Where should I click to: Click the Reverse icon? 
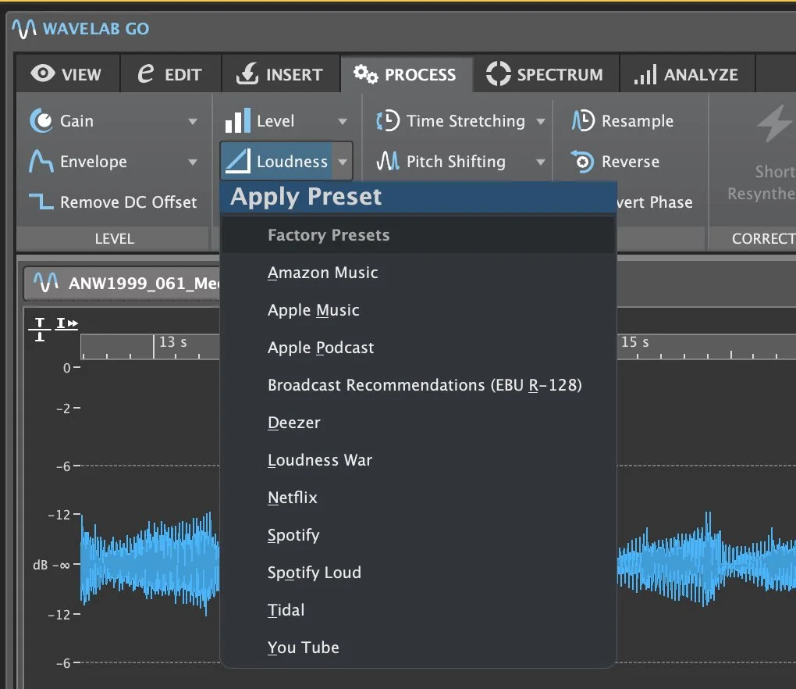coord(582,162)
